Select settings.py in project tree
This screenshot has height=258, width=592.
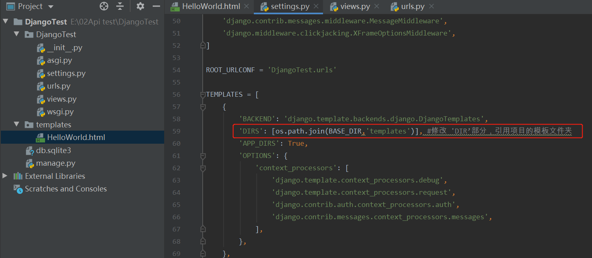tap(66, 73)
